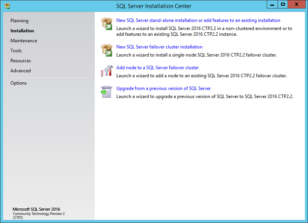Click the failover cluster installation box icon
The height and width of the screenshot is (223, 308).
[x=107, y=50]
